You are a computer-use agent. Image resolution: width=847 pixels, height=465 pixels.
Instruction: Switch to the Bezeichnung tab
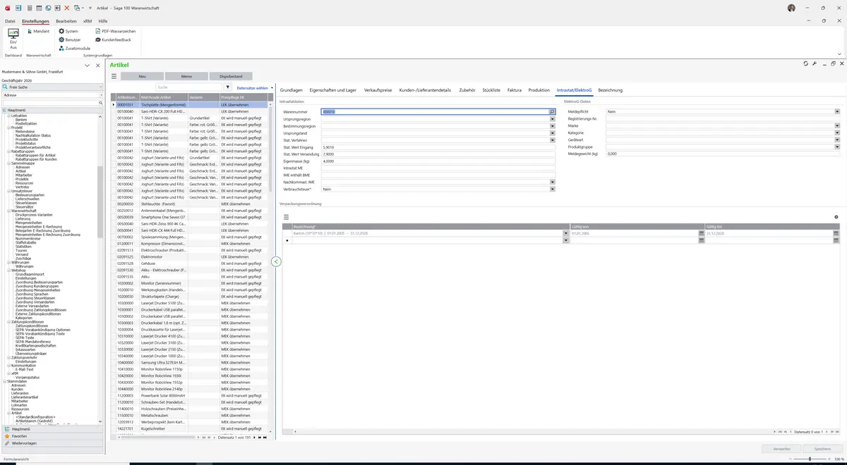[611, 90]
